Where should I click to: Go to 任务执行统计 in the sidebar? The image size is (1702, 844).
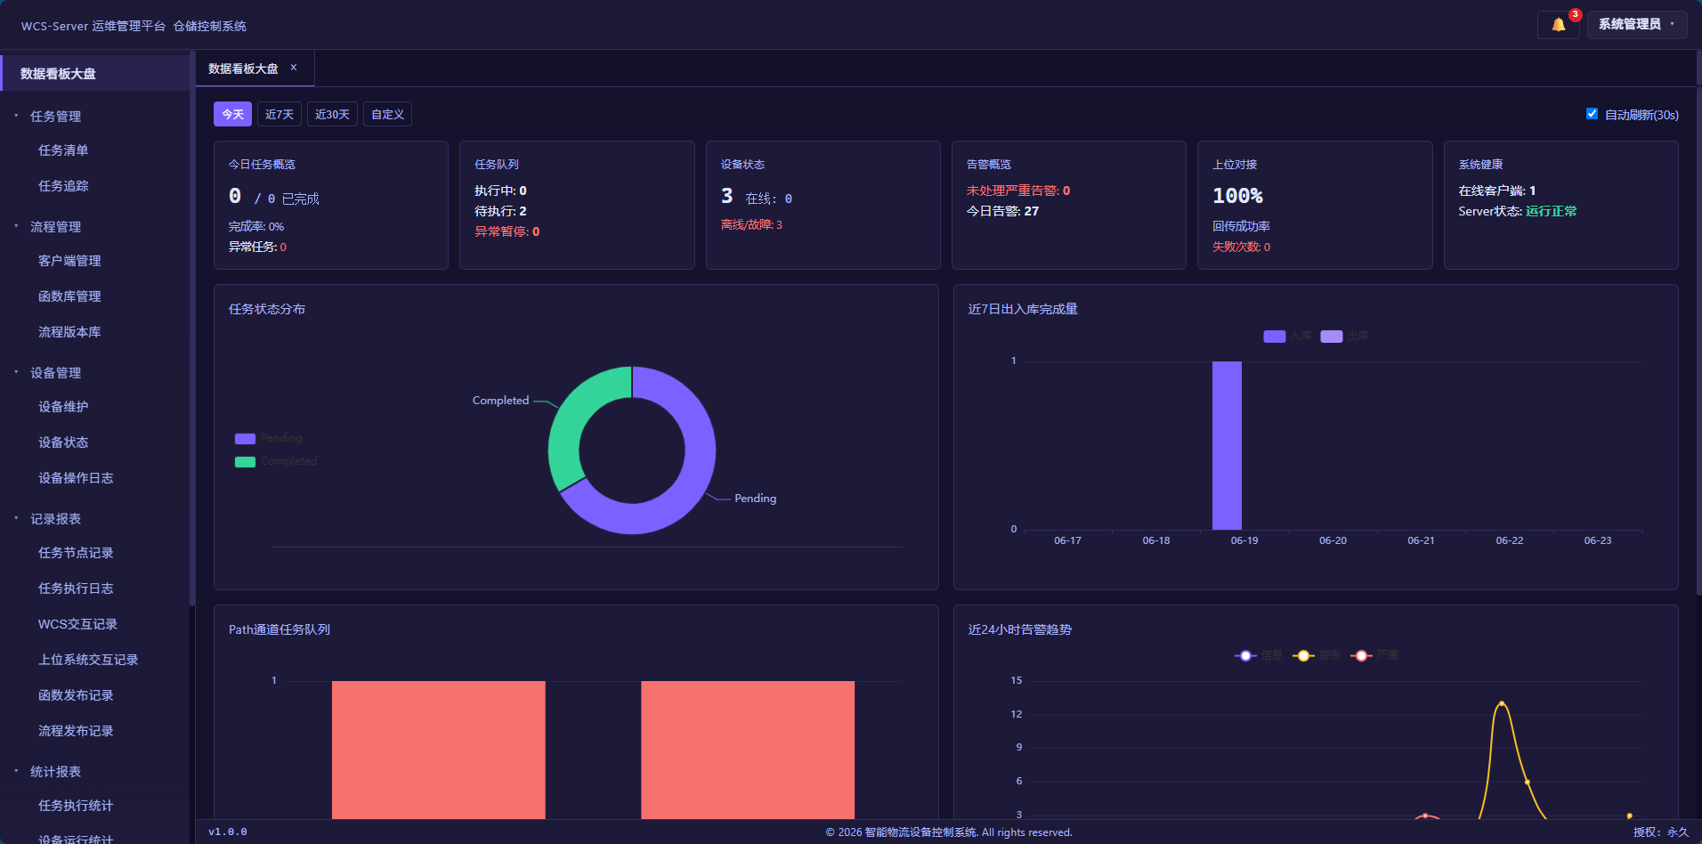click(76, 806)
